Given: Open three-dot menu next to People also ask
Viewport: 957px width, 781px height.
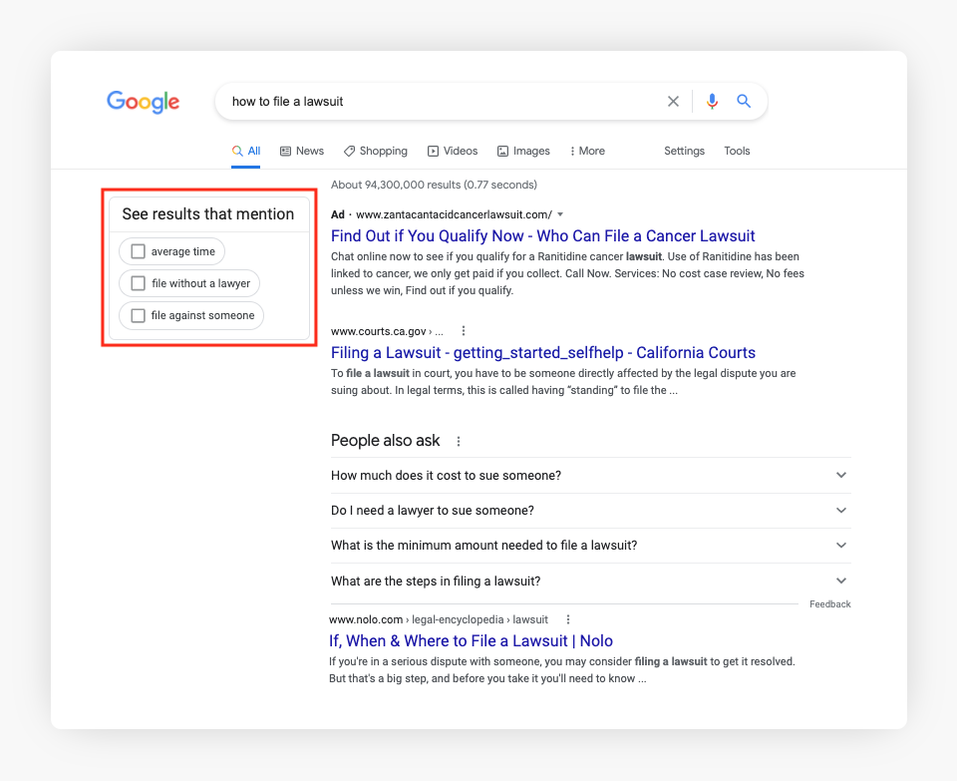Looking at the screenshot, I should (459, 441).
